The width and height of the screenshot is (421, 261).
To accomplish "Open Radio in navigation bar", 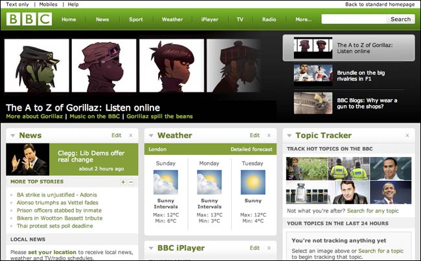I will [269, 19].
